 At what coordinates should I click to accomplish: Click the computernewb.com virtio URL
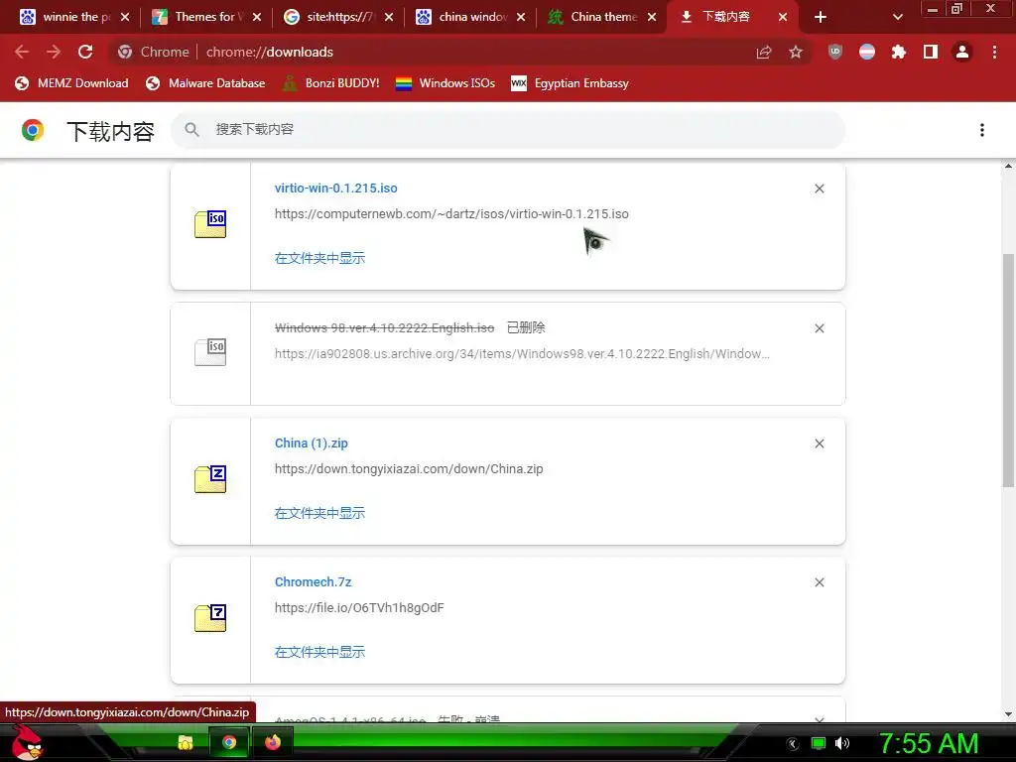click(451, 214)
